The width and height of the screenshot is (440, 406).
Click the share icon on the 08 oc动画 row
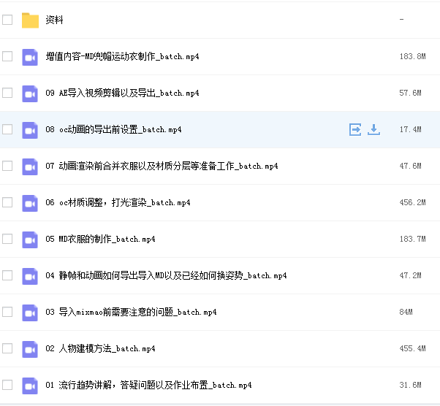355,129
